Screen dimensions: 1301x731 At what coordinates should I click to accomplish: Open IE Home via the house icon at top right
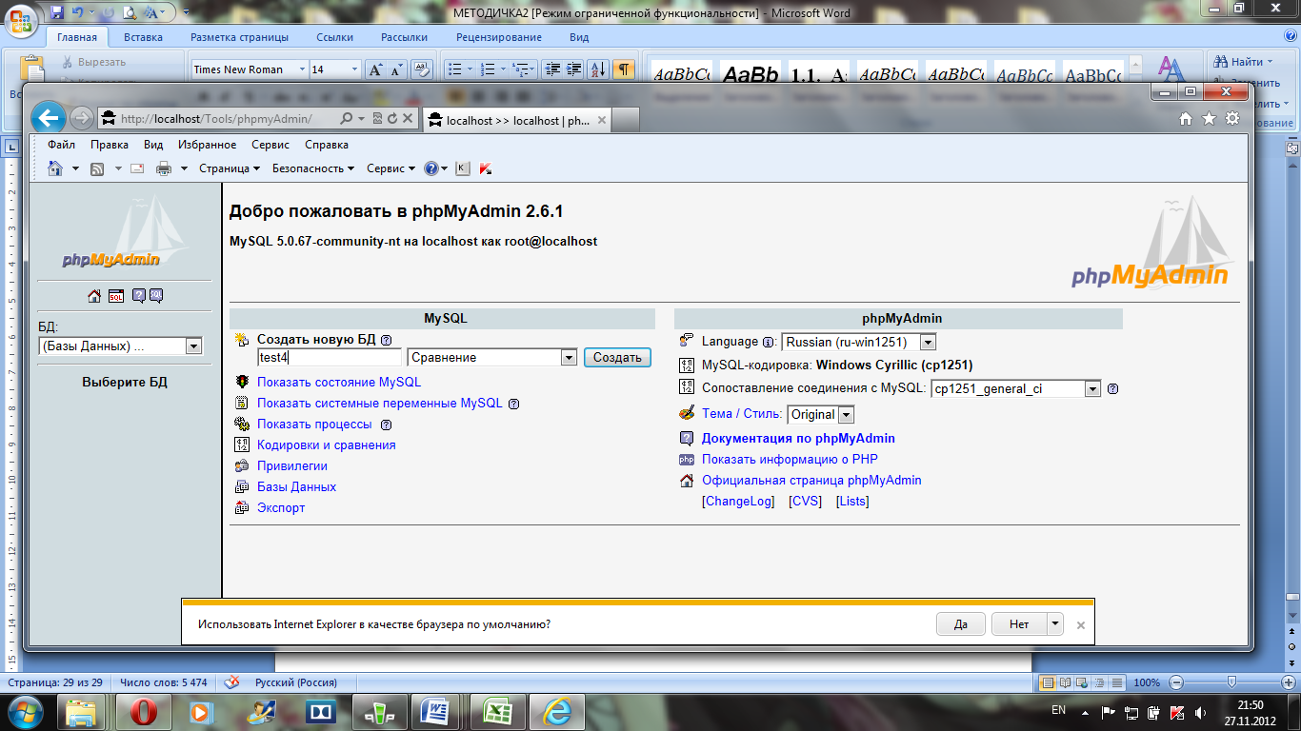1186,119
